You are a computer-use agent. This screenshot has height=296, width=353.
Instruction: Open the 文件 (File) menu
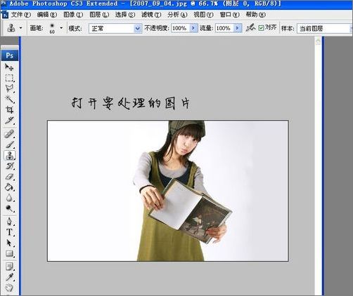20,15
